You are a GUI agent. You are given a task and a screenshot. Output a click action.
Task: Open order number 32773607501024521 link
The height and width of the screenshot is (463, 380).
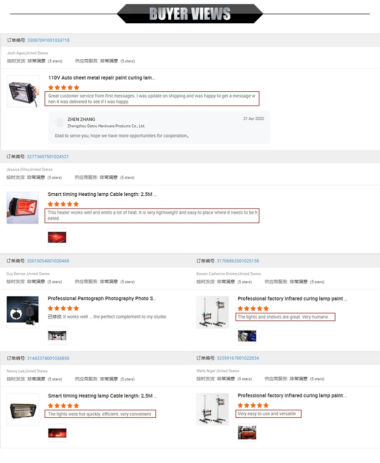48,157
